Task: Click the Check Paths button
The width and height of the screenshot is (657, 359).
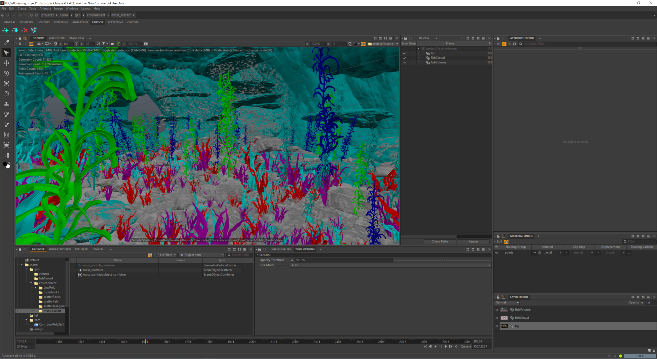Action: click(440, 241)
